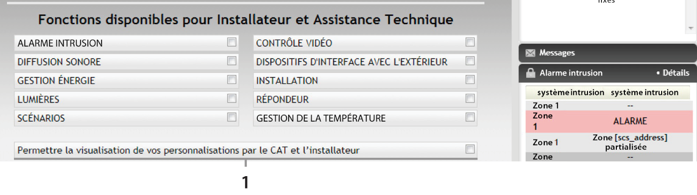Image resolution: width=697 pixels, height=195 pixels.
Task: Enable the INSTALLATION checkbox
Action: point(470,80)
